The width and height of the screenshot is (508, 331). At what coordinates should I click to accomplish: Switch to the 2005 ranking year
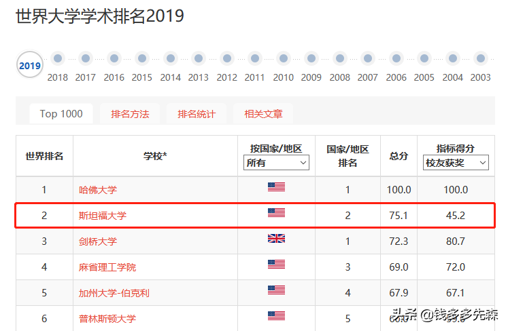pos(424,58)
